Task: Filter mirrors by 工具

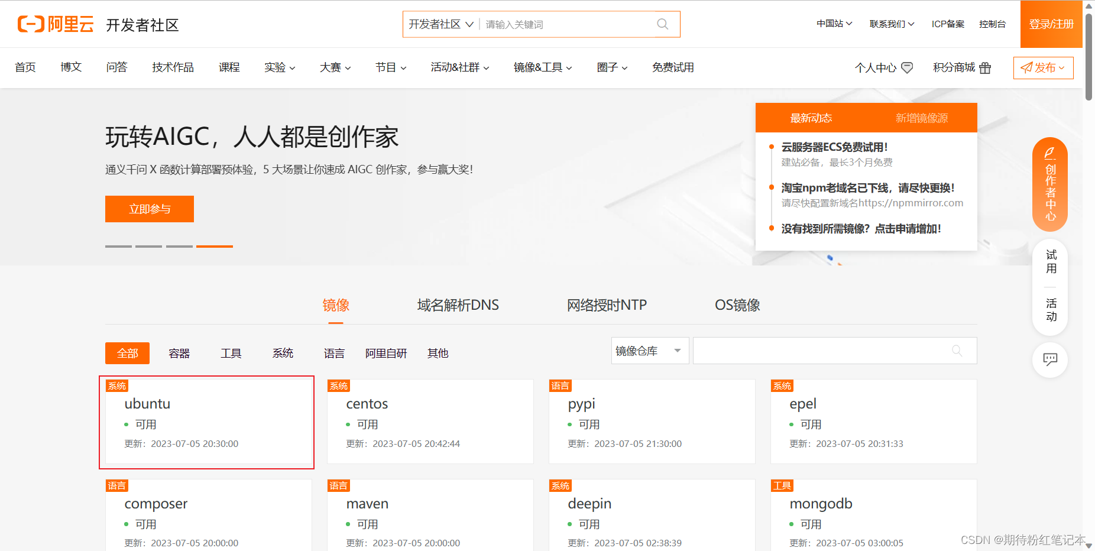Action: pyautogui.click(x=231, y=354)
